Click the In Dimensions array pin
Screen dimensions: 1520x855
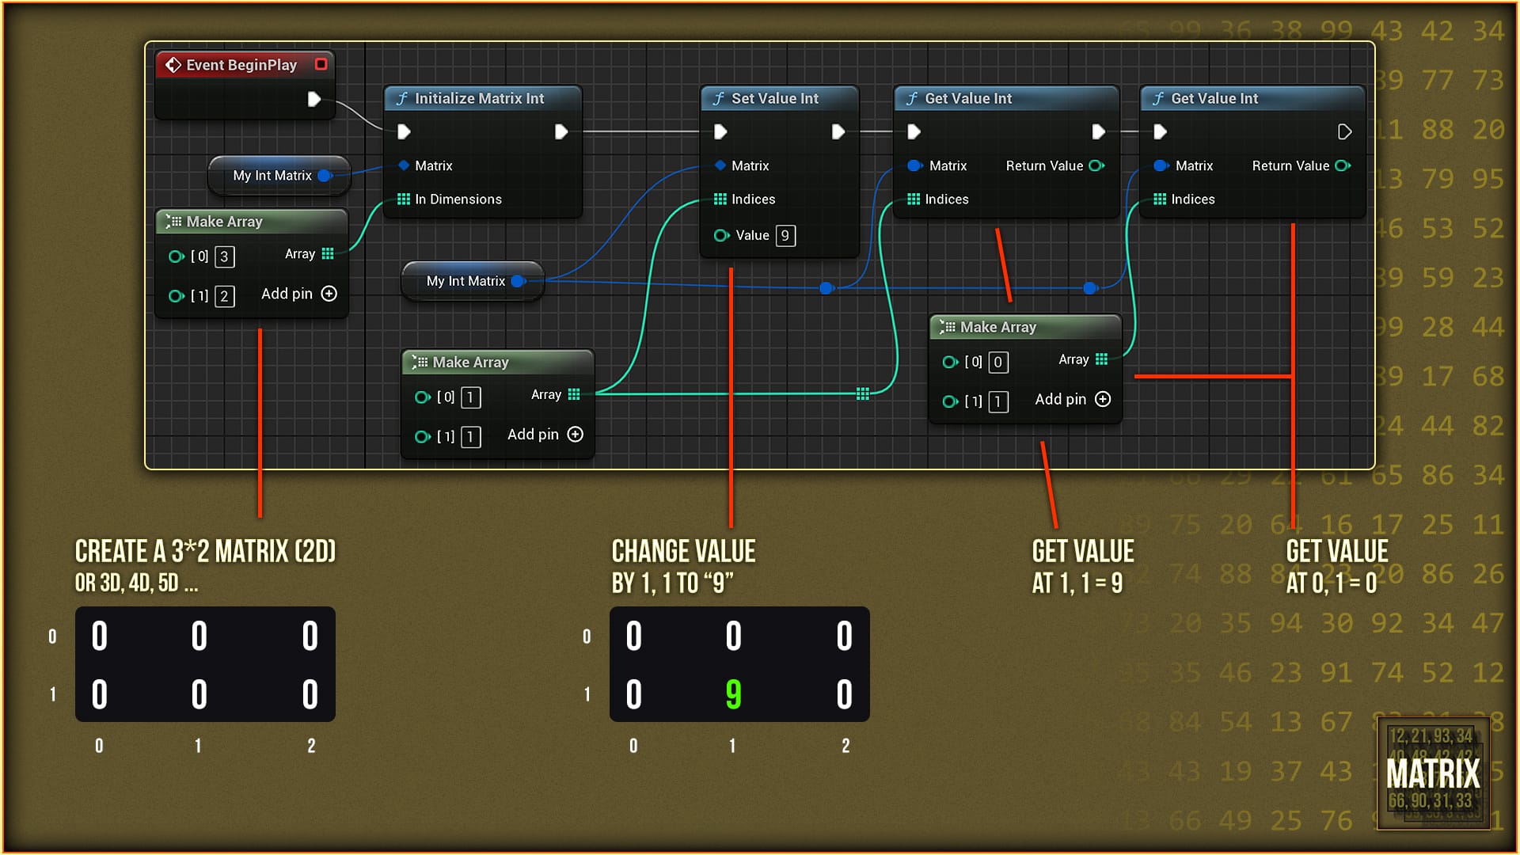404,199
